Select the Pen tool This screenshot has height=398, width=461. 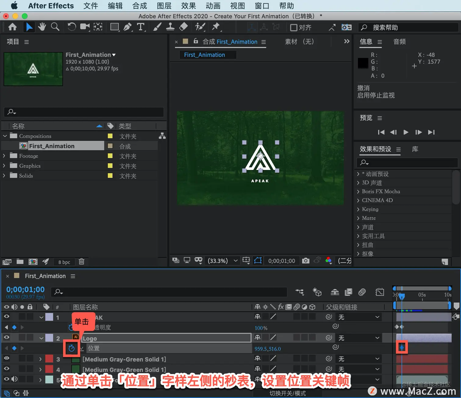(128, 27)
